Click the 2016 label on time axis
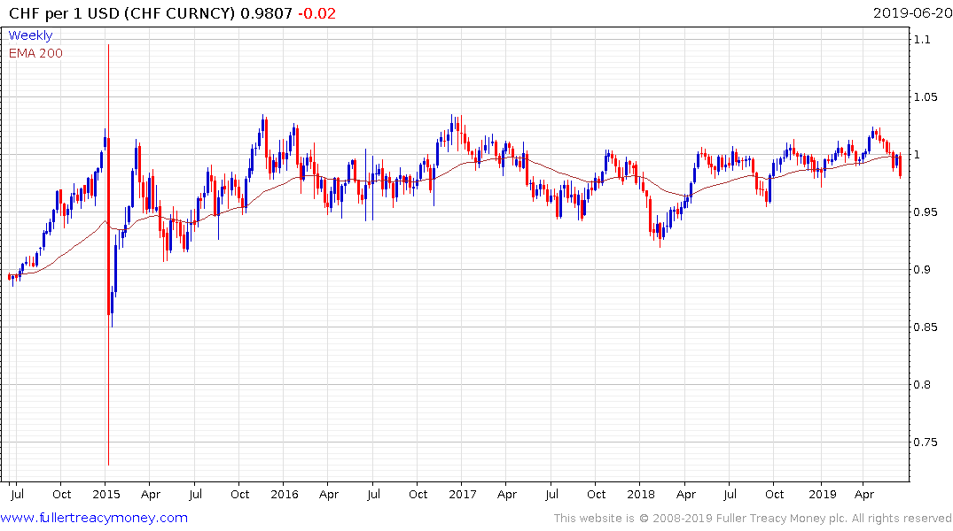The height and width of the screenshot is (531, 953). tap(285, 495)
